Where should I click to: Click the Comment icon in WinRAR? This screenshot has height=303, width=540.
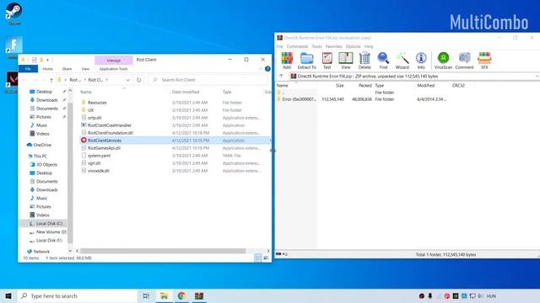[x=464, y=61]
